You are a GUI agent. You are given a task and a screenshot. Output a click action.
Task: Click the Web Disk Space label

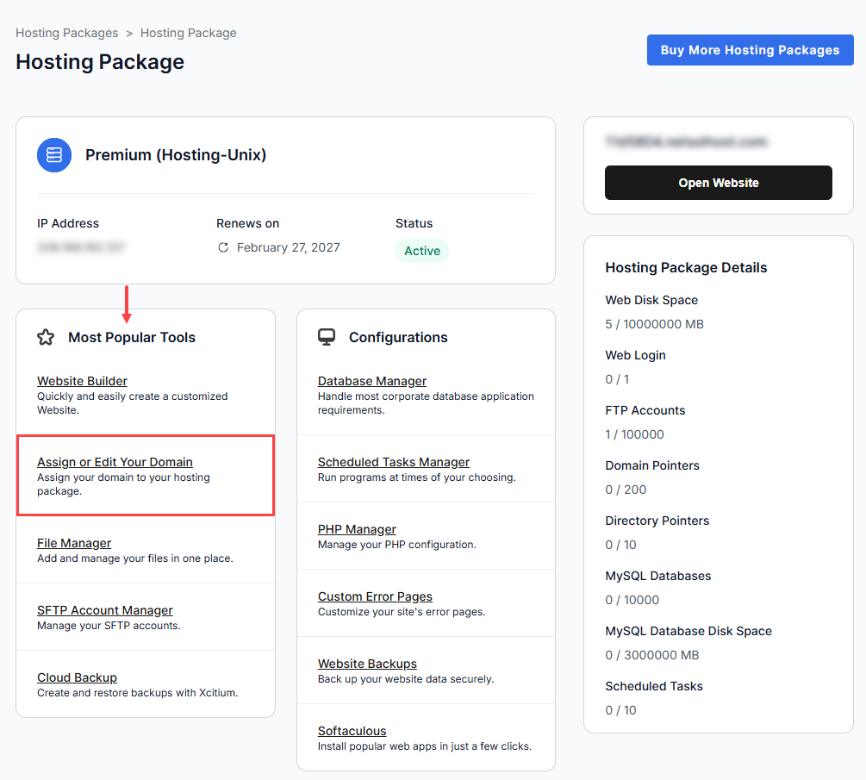[651, 300]
